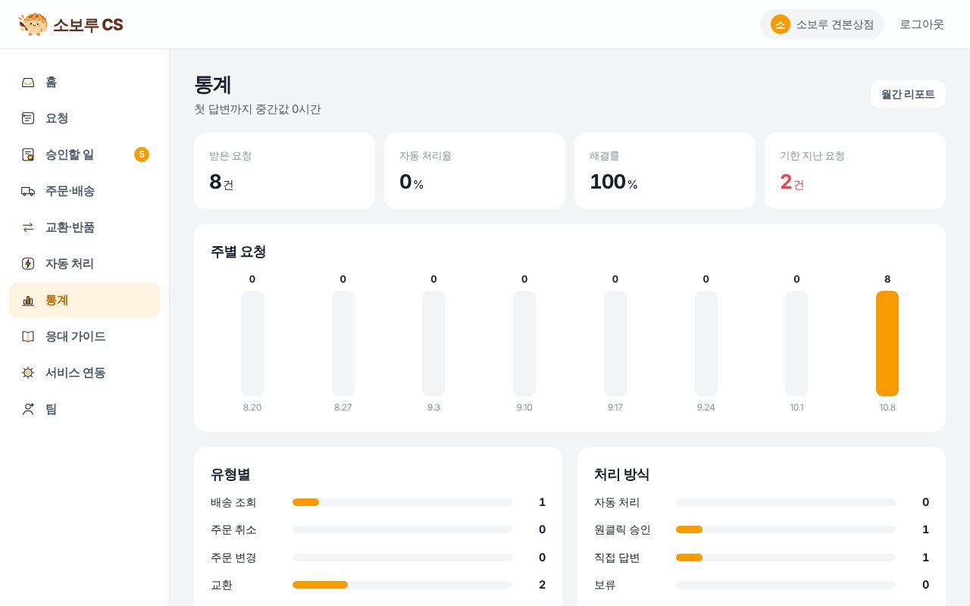Open 자동 처리 menu entry
The height and width of the screenshot is (606, 970).
pyautogui.click(x=84, y=264)
